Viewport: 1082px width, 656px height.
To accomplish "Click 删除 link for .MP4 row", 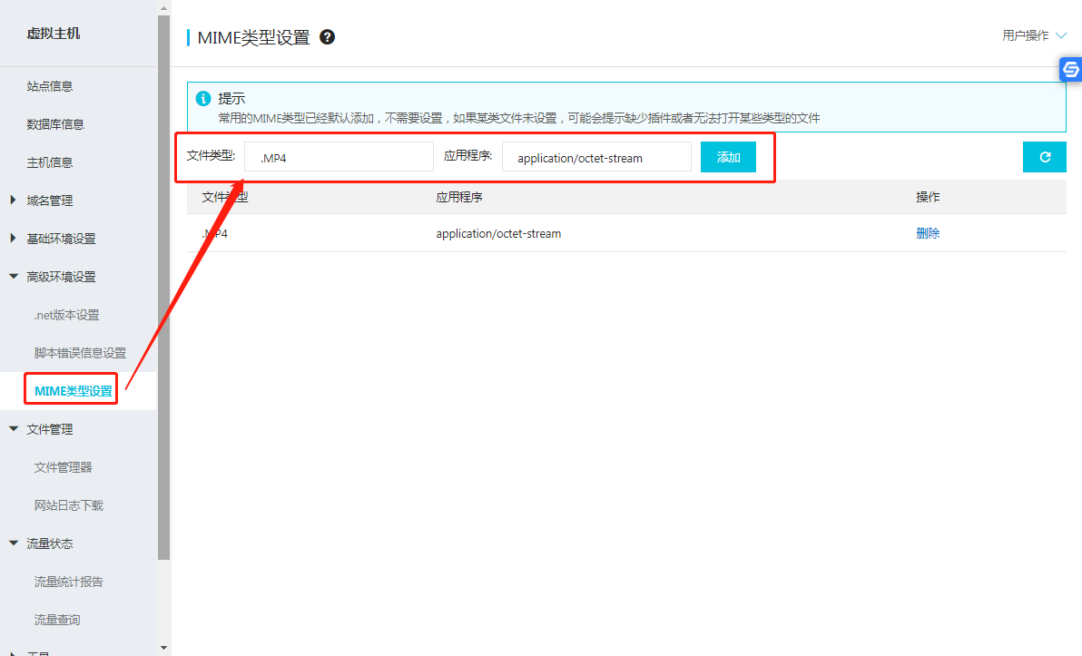I will (928, 233).
